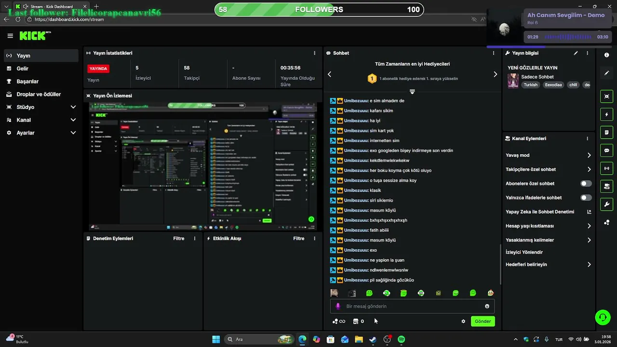Open Takipçilere özel sohbet options chevron

[589, 169]
